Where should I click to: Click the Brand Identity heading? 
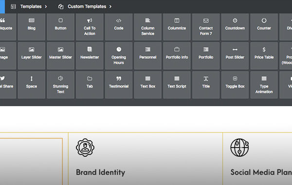point(100,172)
